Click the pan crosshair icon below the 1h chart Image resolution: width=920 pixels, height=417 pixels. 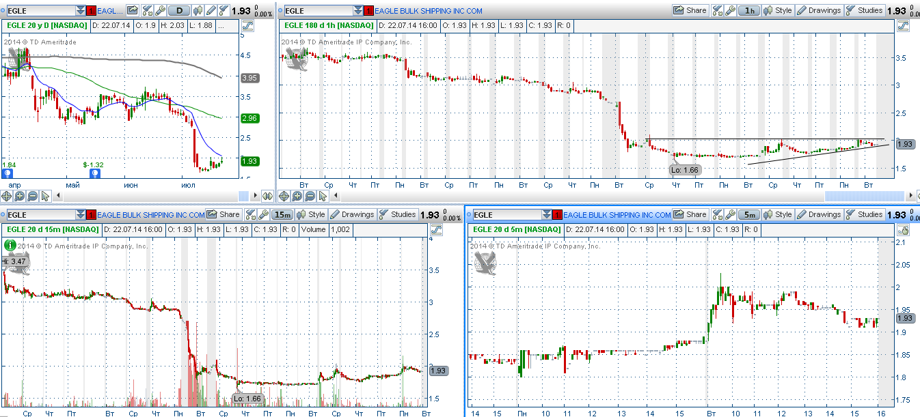[283, 196]
